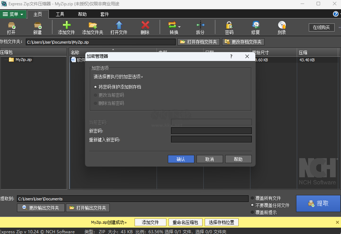The width and height of the screenshot is (341, 234).
Task: Confirm the password dialog with 确认
Action: 181,159
